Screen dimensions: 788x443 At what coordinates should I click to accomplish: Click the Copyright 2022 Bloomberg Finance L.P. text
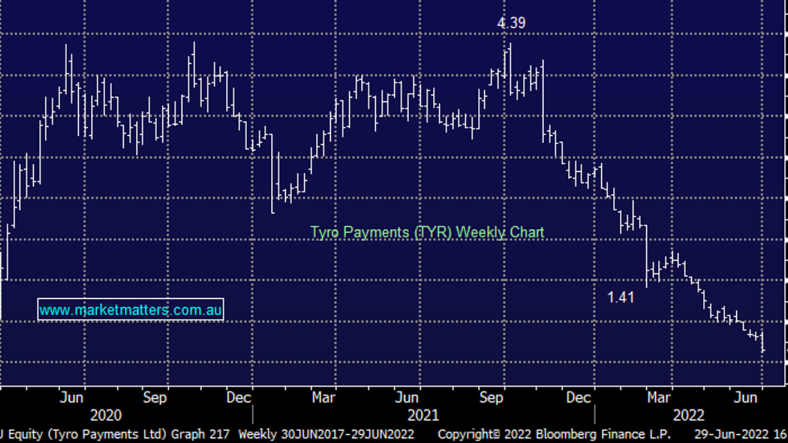click(554, 434)
